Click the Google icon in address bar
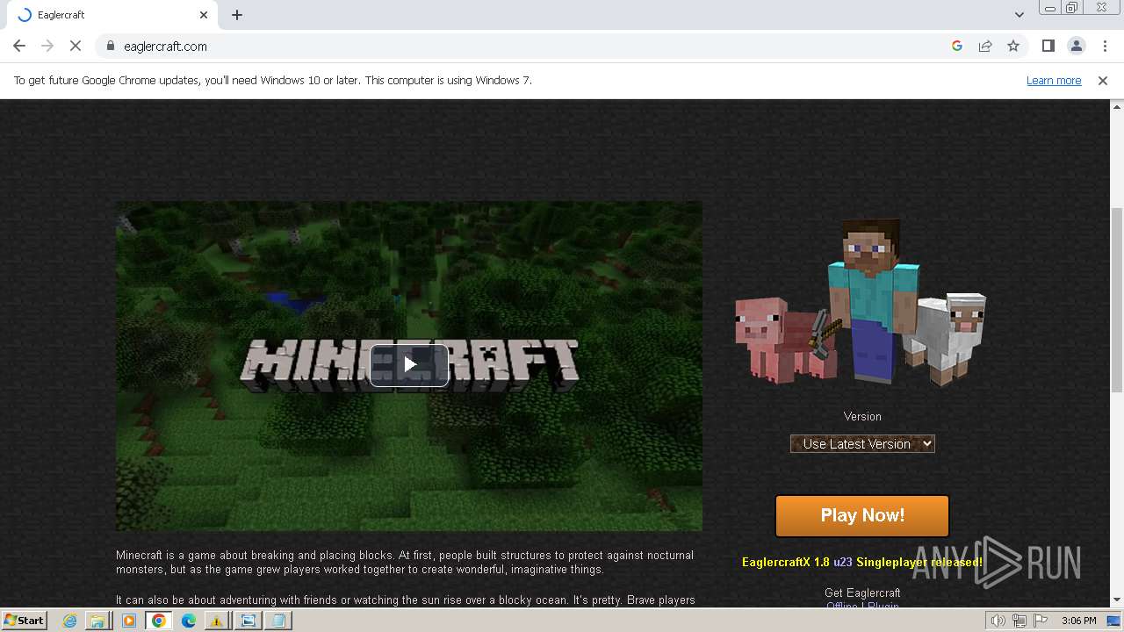The image size is (1124, 632). click(957, 46)
